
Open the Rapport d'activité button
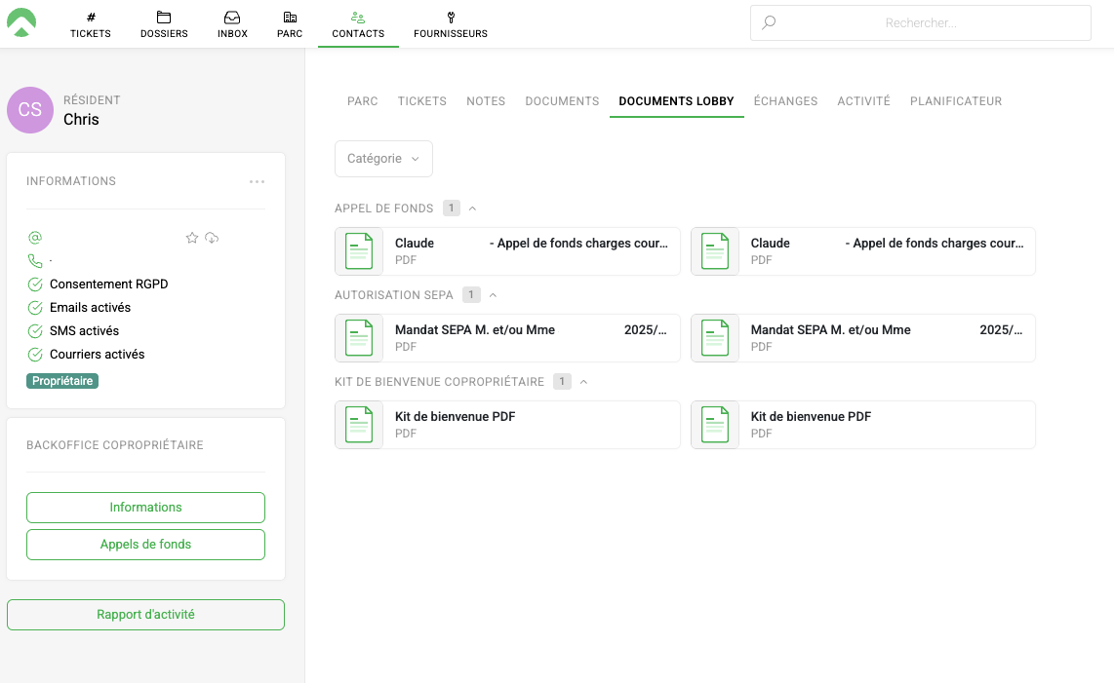(145, 615)
